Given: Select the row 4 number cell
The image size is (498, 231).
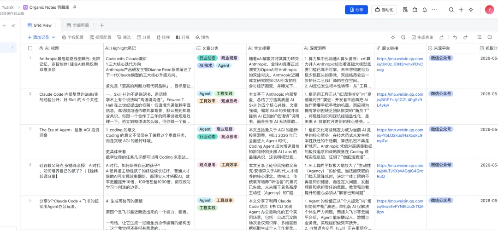Looking at the screenshot, I should coord(30,164).
